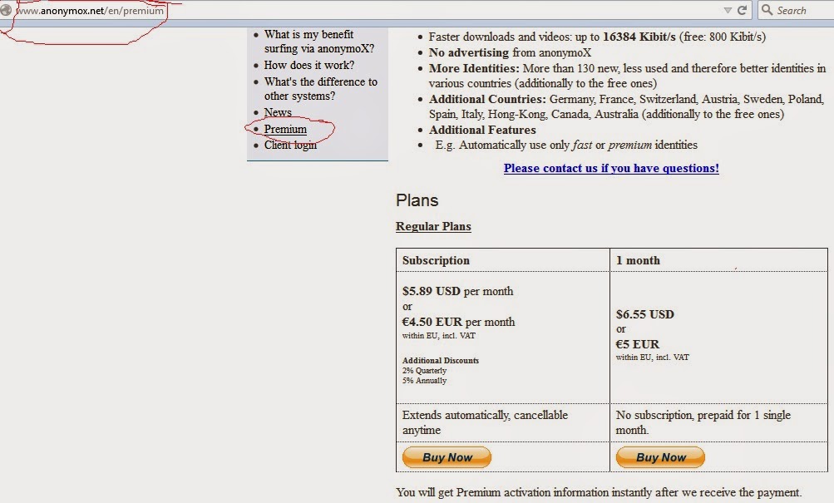The image size is (834, 503).
Task: Click the $5.89 USD per month price
Action: pyautogui.click(x=458, y=291)
